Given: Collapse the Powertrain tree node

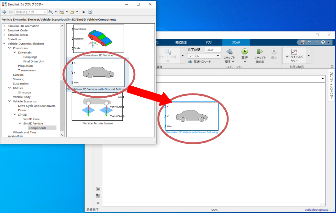Looking at the screenshot, I should click(x=9, y=48).
